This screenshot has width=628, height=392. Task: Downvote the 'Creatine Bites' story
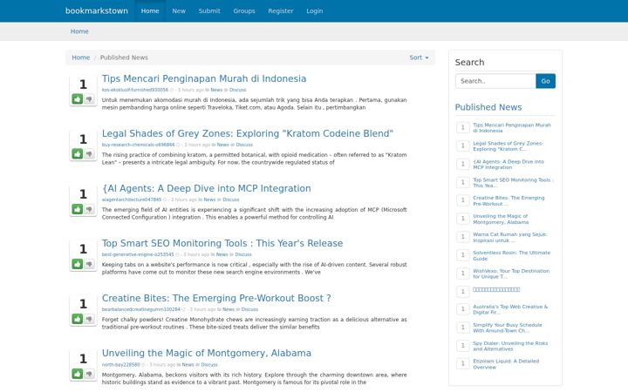pyautogui.click(x=89, y=319)
